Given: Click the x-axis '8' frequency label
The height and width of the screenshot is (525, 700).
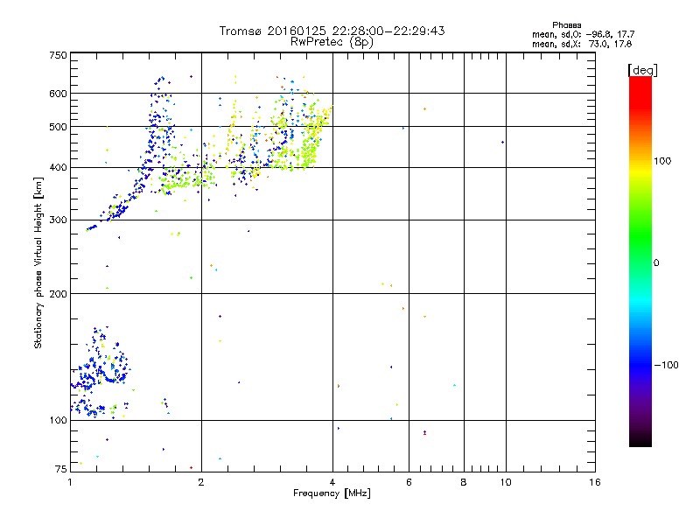Looking at the screenshot, I should (x=464, y=482).
